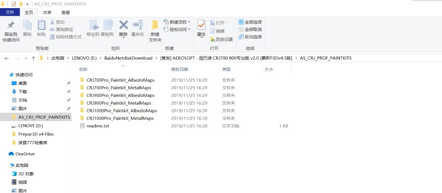Select CRJ900Pro_Paintkit_MetalMaps folder
This screenshot has width=442, height=193.
tap(119, 103)
